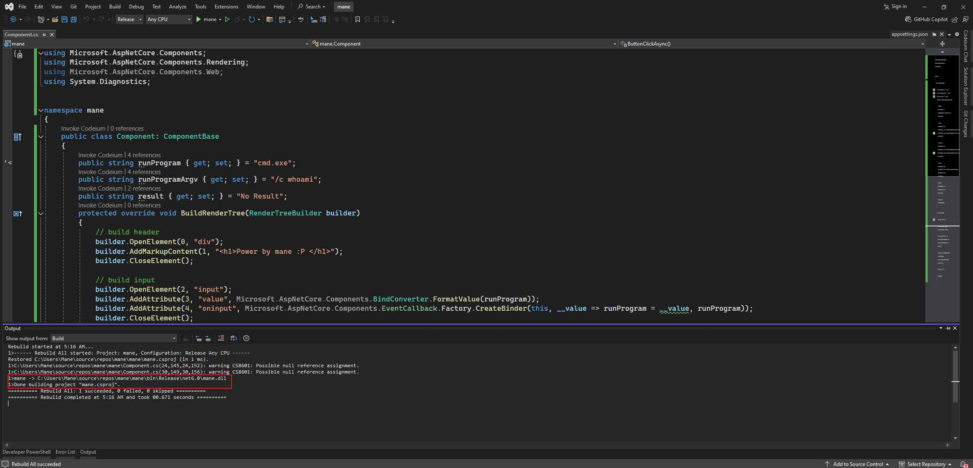This screenshot has width=973, height=468.
Task: Click the Share icon next to GitHub Copilot
Action: click(x=955, y=19)
